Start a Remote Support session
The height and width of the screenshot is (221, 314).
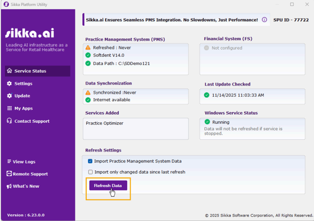[30, 174]
